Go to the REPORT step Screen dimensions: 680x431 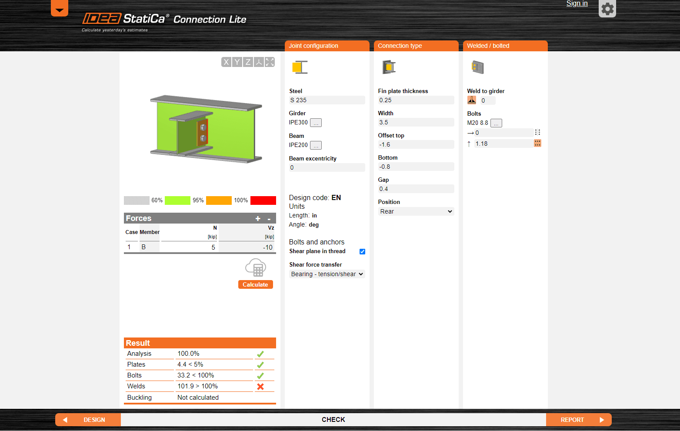(x=579, y=420)
